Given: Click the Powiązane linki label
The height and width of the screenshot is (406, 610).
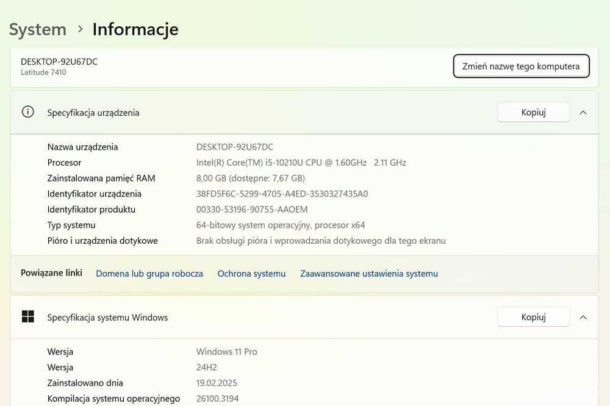Looking at the screenshot, I should tap(51, 272).
